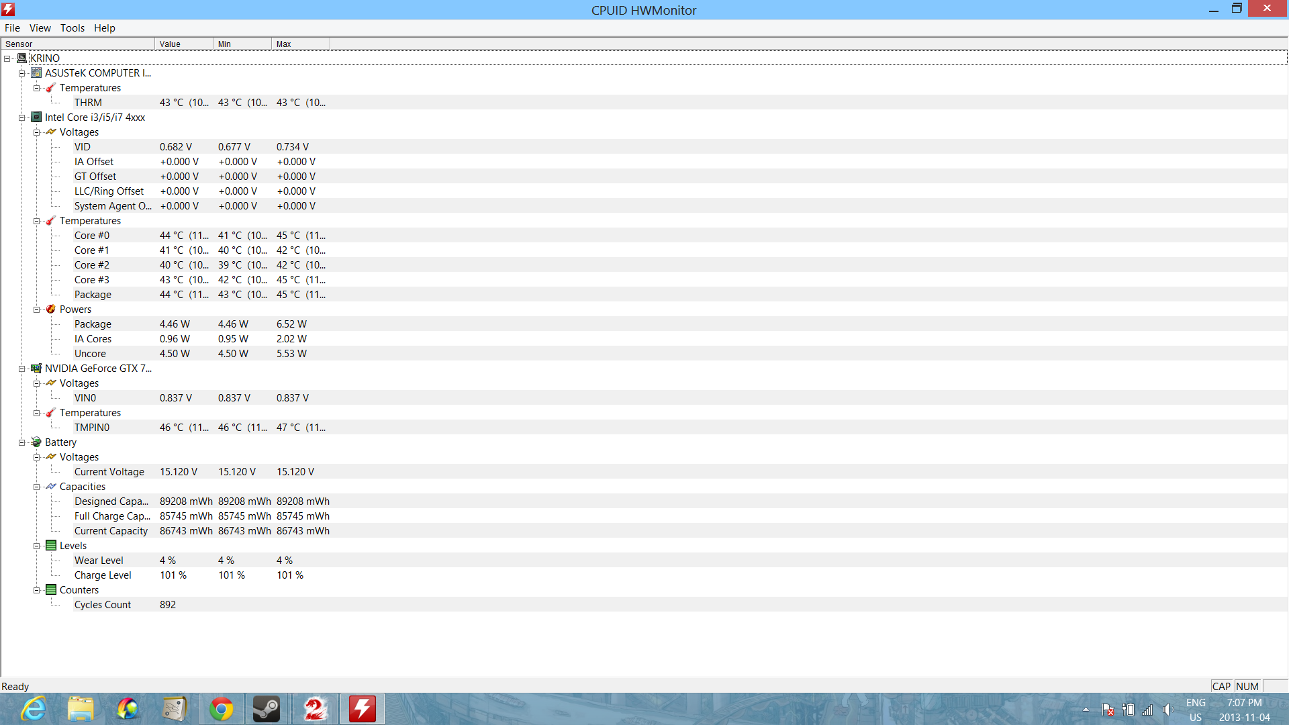Screen dimensions: 1289x725
Task: Click the green Levels icon
Action: pyautogui.click(x=51, y=546)
